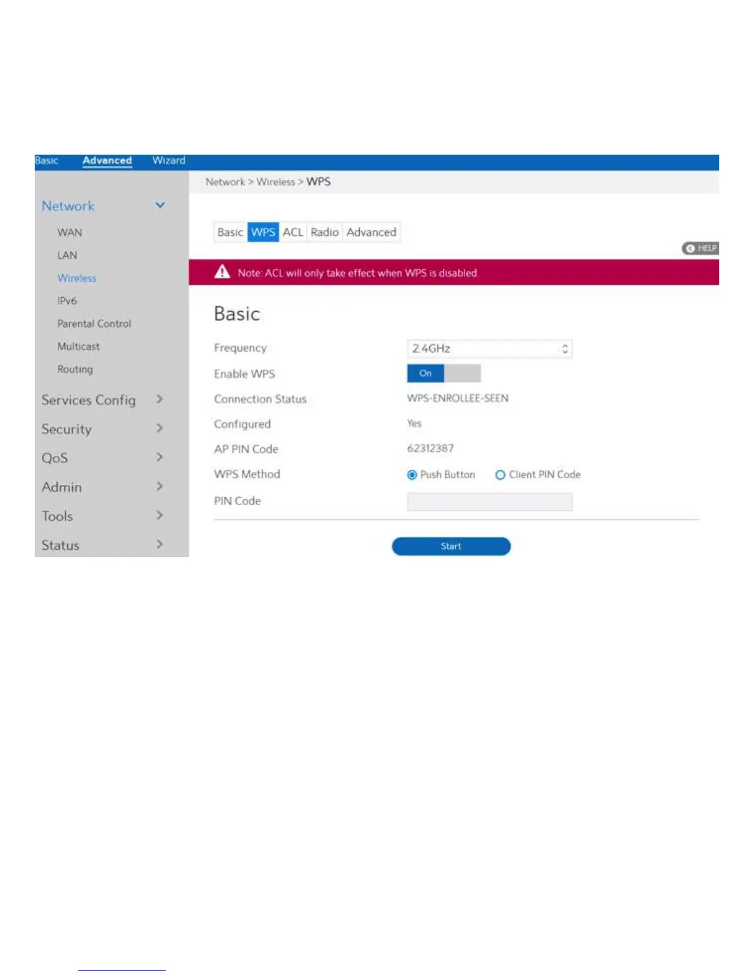Viewport: 754px width, 976px height.
Task: Open the WAN sidebar item
Action: 70,233
